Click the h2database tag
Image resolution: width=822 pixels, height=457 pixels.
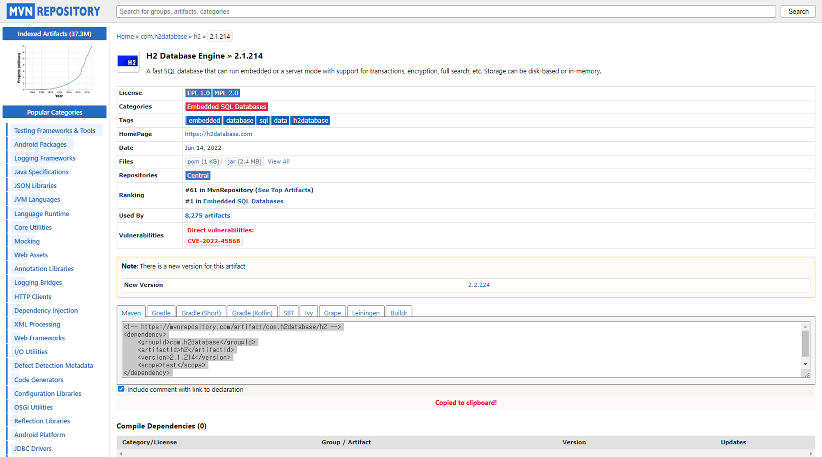pyautogui.click(x=310, y=120)
